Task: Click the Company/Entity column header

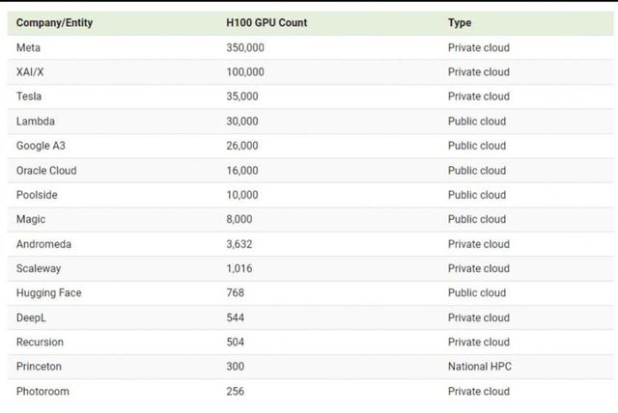Action: [x=55, y=22]
